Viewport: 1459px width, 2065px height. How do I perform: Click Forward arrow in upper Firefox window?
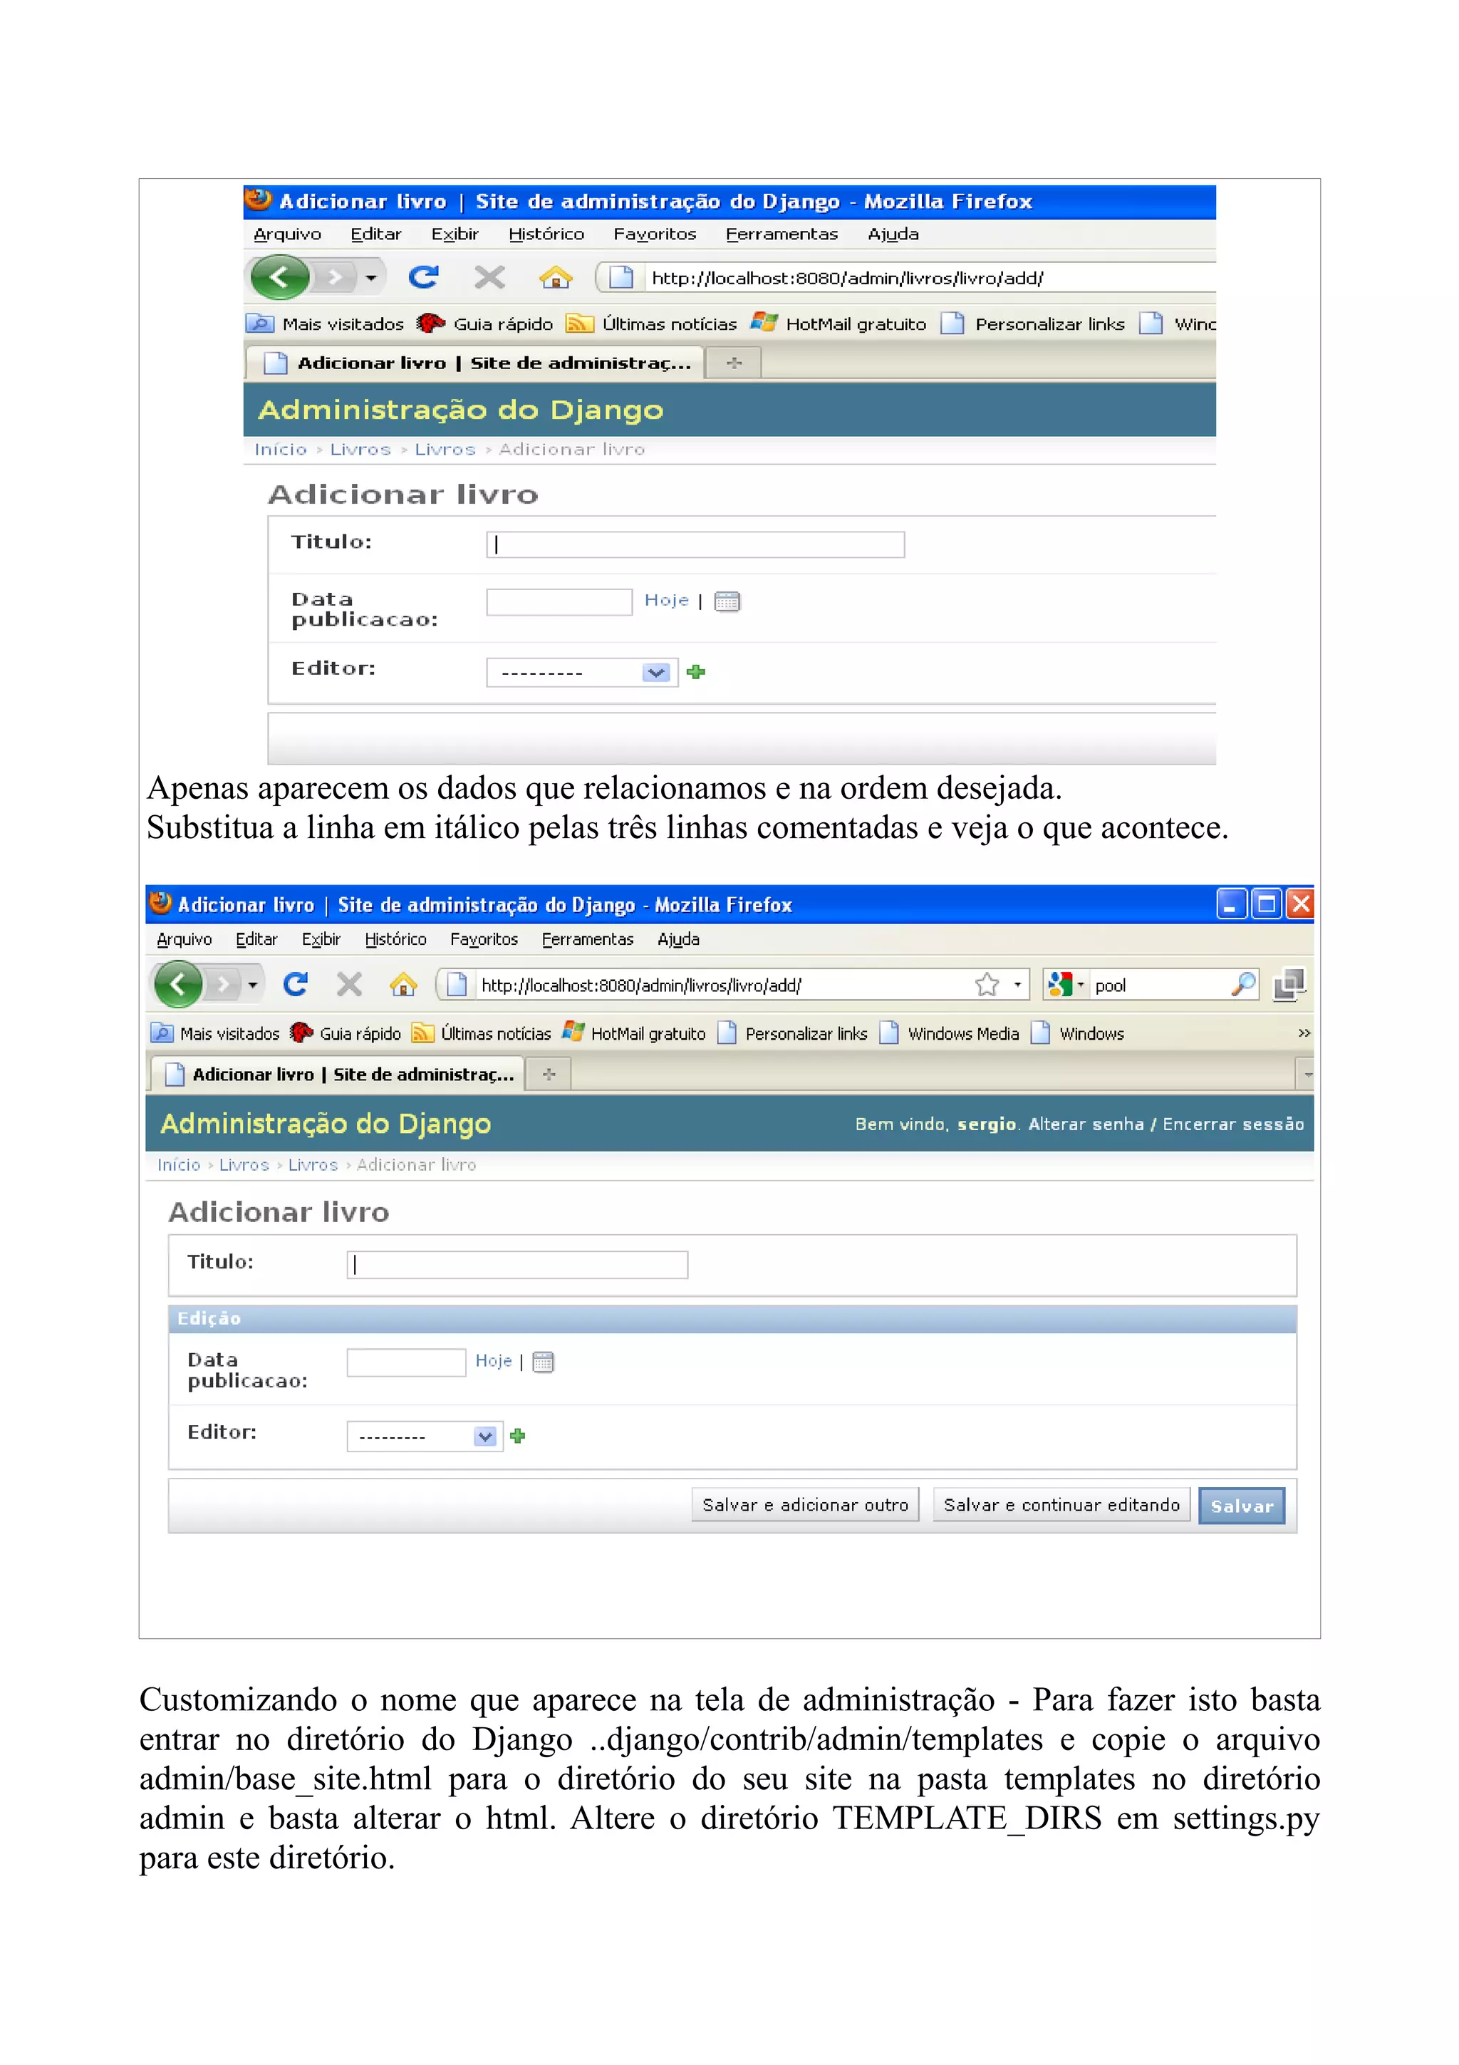[336, 277]
